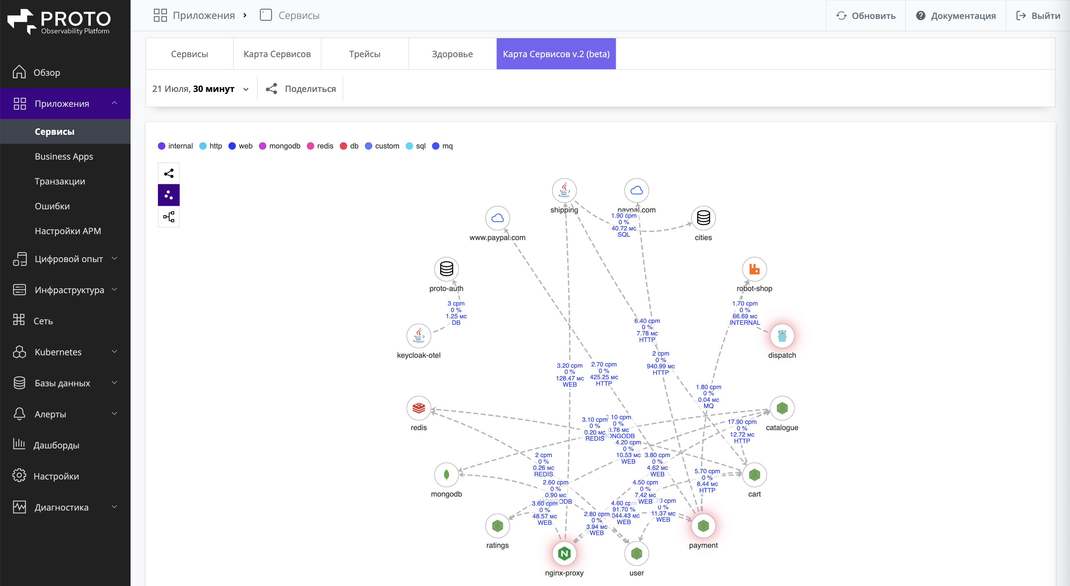Toggle the custom legend item
The height and width of the screenshot is (586, 1070).
coord(382,146)
